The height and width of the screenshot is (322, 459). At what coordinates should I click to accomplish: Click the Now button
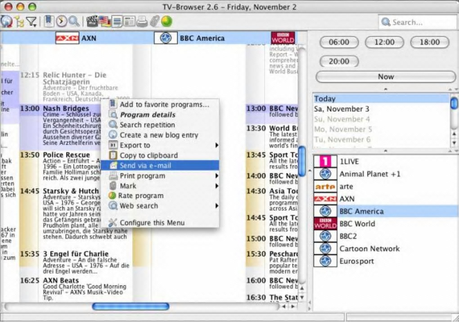coord(386,77)
